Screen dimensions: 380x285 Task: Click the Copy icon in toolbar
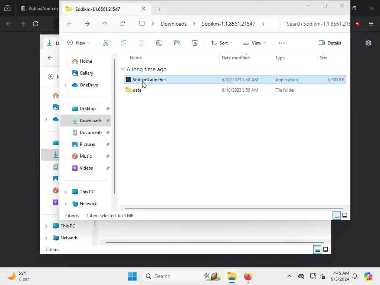tap(123, 43)
